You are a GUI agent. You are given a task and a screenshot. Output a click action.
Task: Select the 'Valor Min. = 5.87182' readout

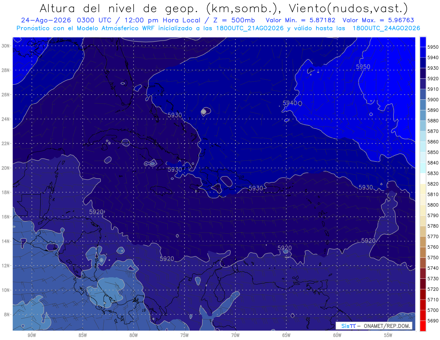pyautogui.click(x=301, y=20)
